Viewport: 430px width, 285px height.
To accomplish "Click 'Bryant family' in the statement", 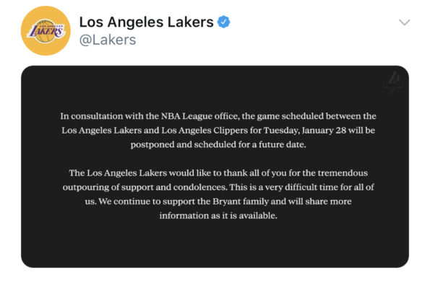I will pyautogui.click(x=241, y=201).
